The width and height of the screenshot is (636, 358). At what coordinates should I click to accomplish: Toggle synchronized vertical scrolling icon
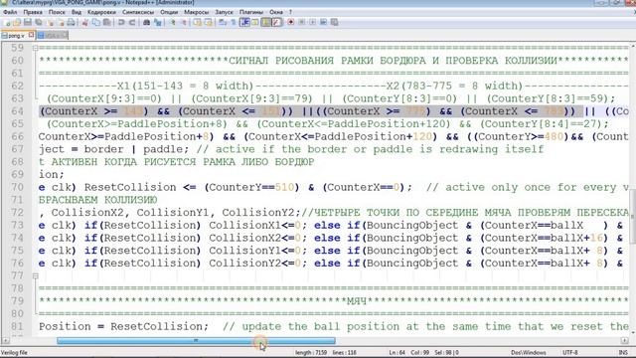(x=197, y=22)
